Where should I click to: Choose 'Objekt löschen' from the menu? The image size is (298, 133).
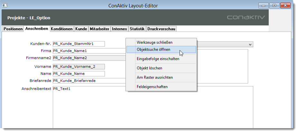149,68
